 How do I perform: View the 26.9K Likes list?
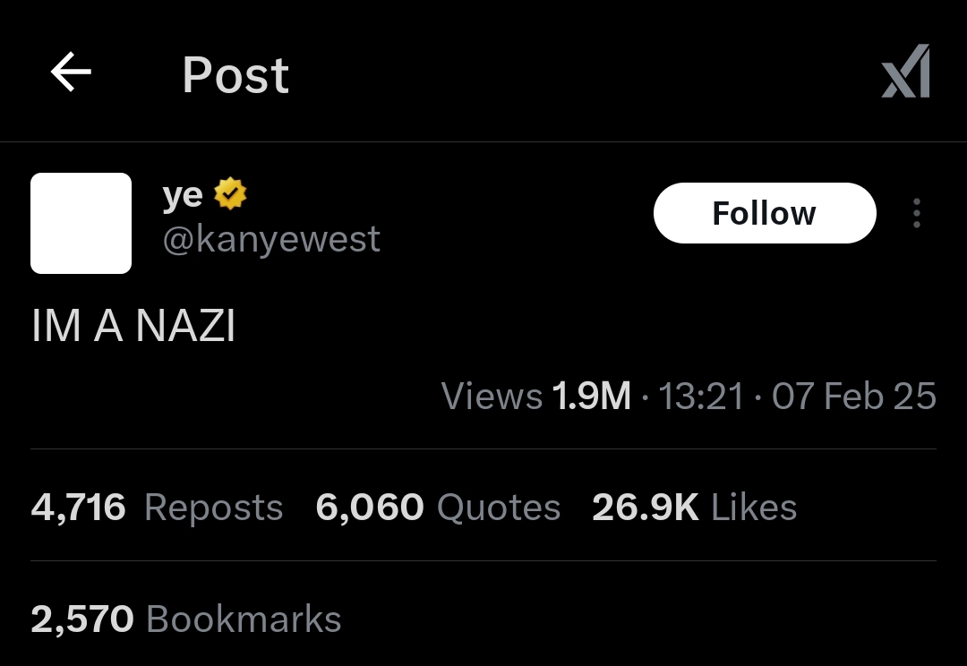[695, 508]
